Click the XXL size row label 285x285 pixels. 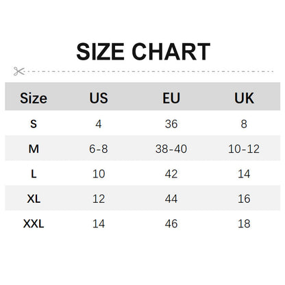point(34,223)
